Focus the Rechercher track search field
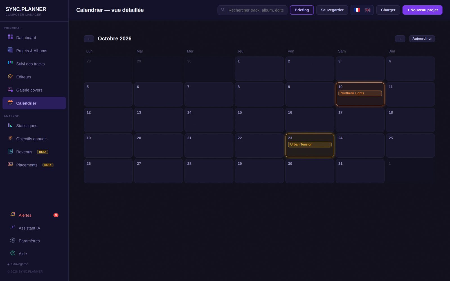The width and height of the screenshot is (450, 281). [x=252, y=10]
